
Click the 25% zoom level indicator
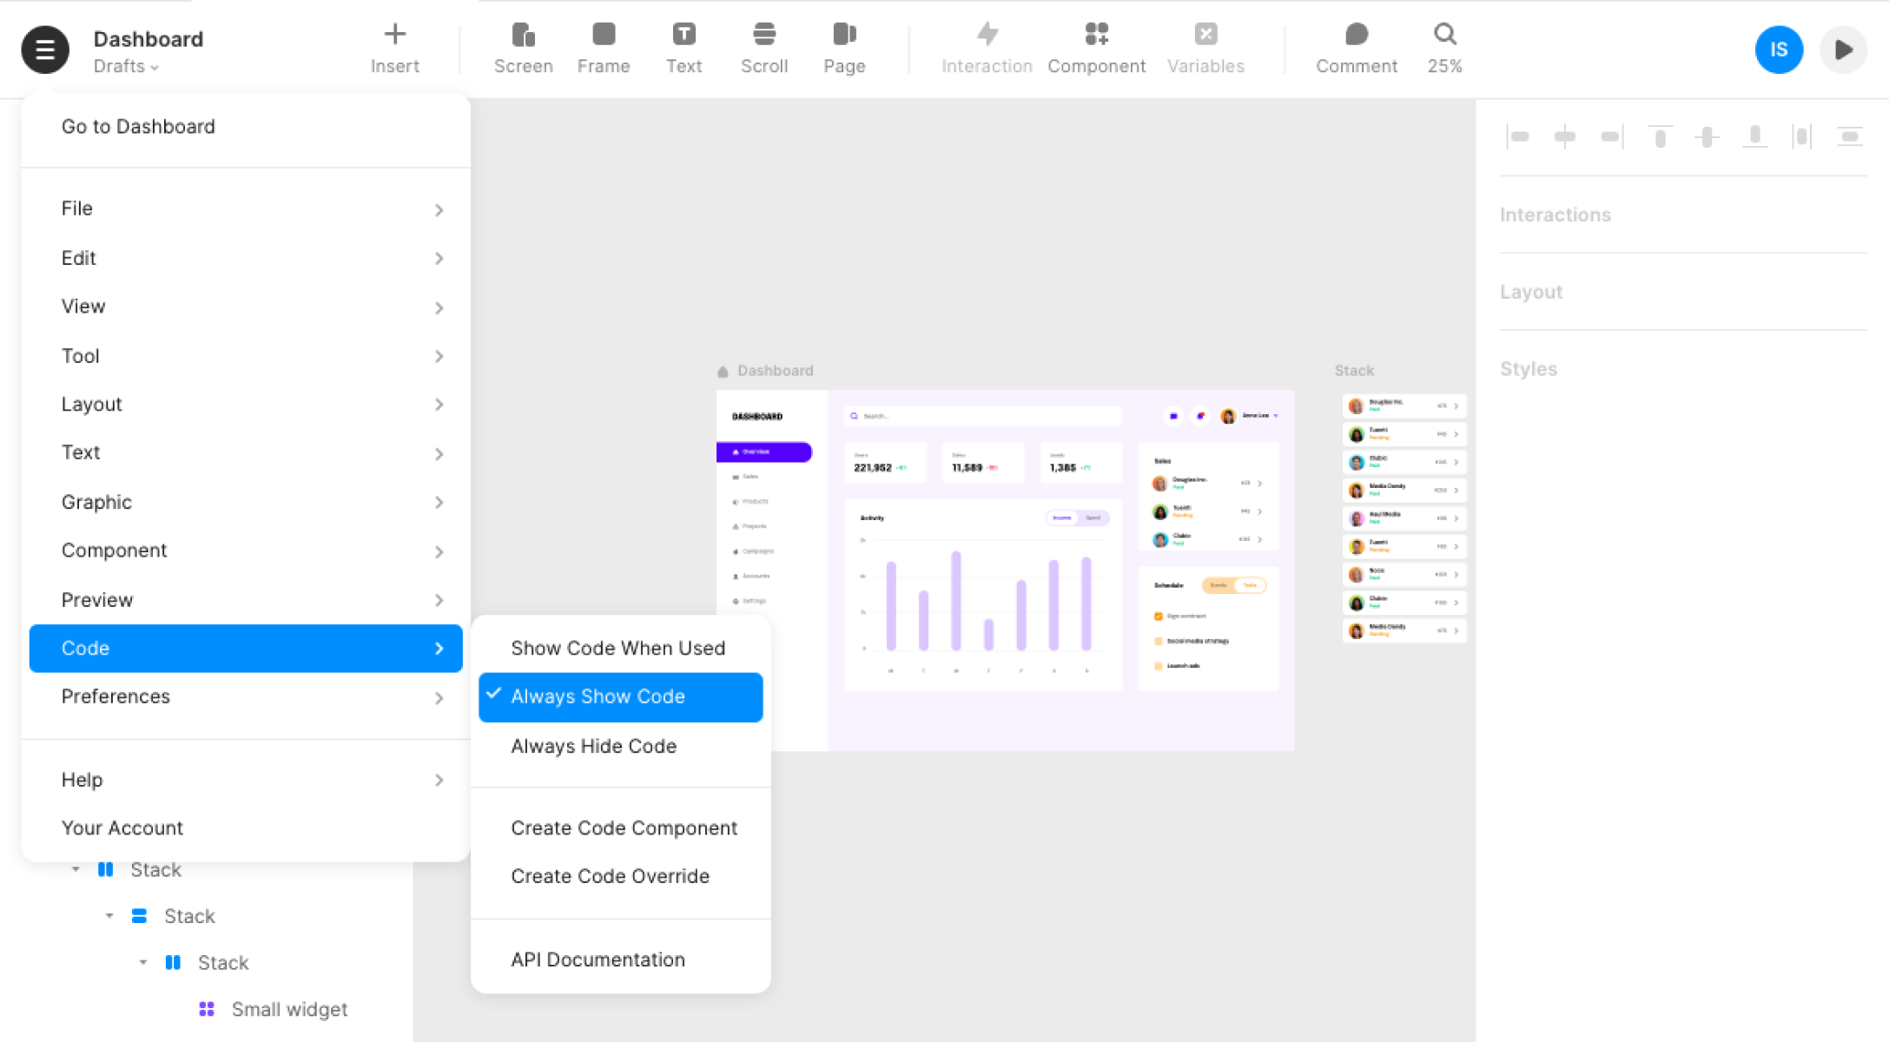(1448, 65)
